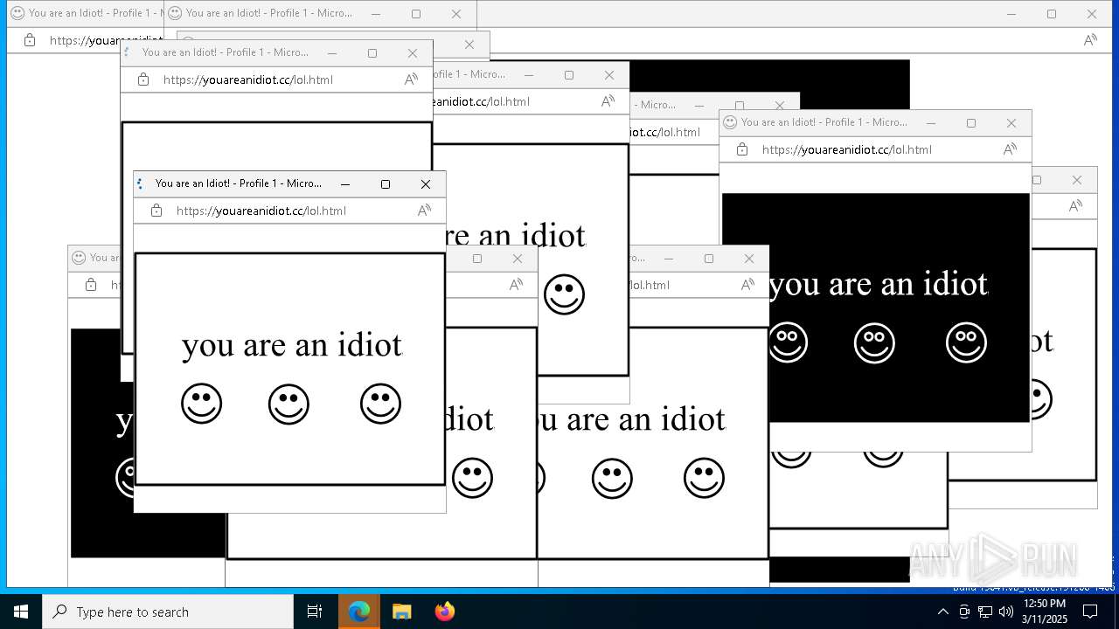Click rightmost white smiley in right black-page window
This screenshot has width=1119, height=629.
(x=967, y=342)
